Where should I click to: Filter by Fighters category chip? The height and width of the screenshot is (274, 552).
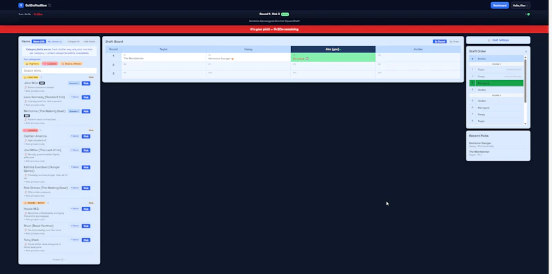click(32, 63)
